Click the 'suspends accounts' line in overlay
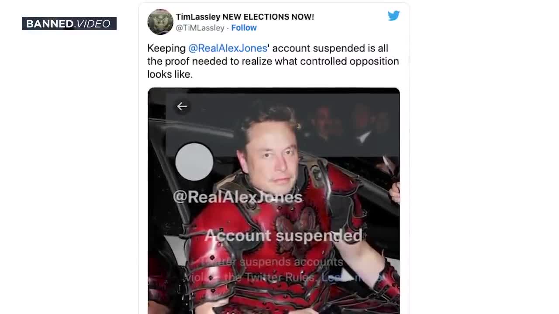 coord(291,262)
